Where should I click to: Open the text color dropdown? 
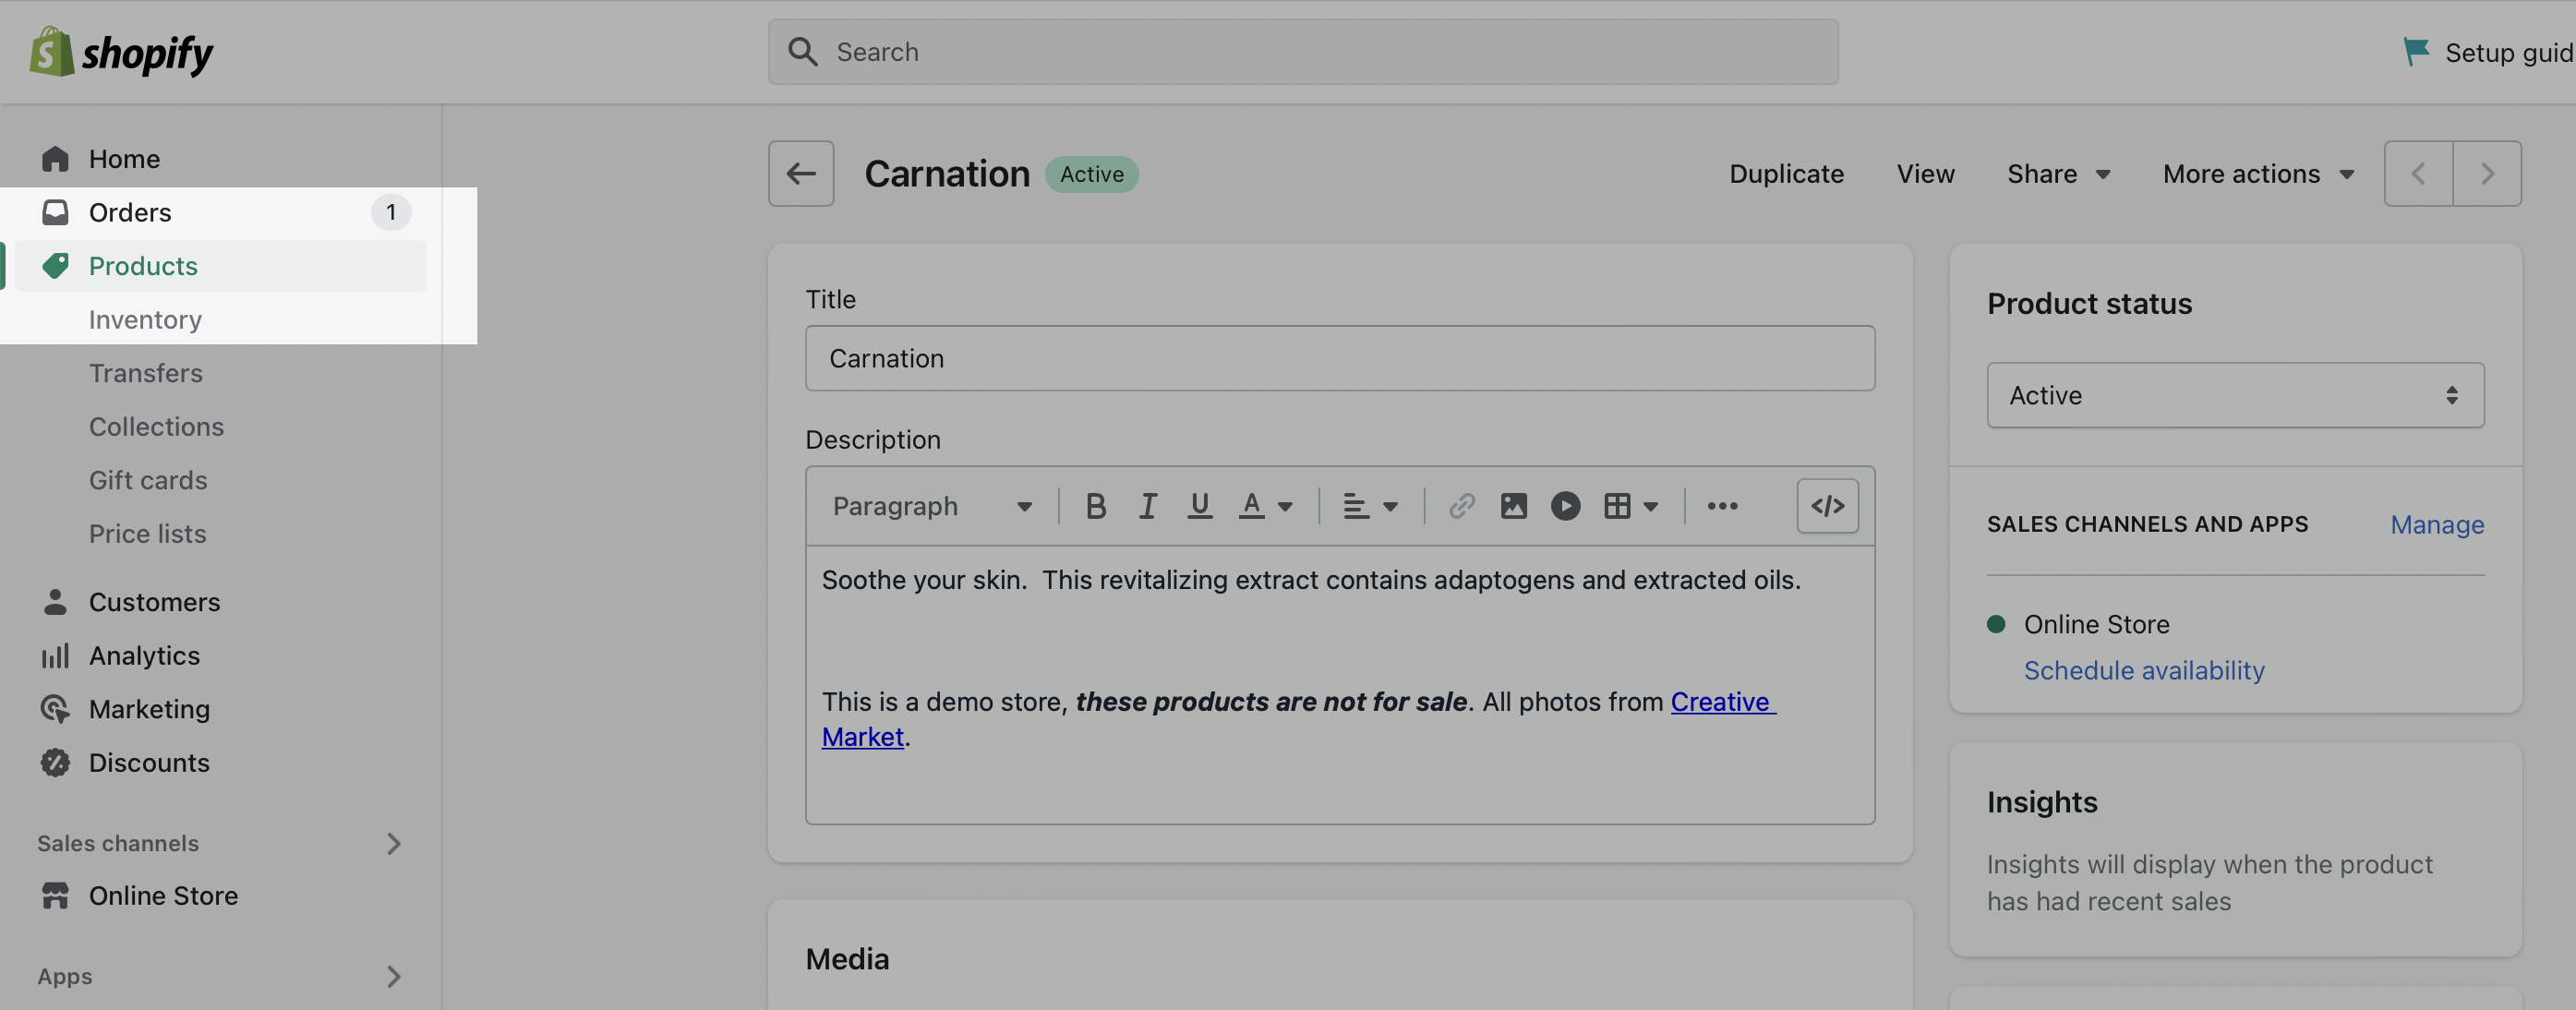(x=1265, y=506)
